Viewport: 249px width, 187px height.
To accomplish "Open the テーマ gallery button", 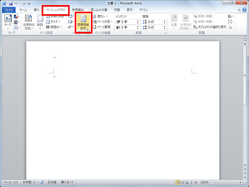I will pyautogui.click(x=8, y=22).
